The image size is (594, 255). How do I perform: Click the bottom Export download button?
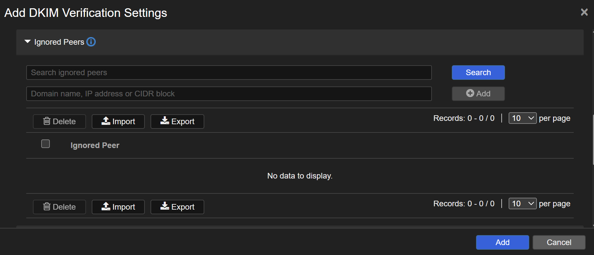click(x=177, y=207)
